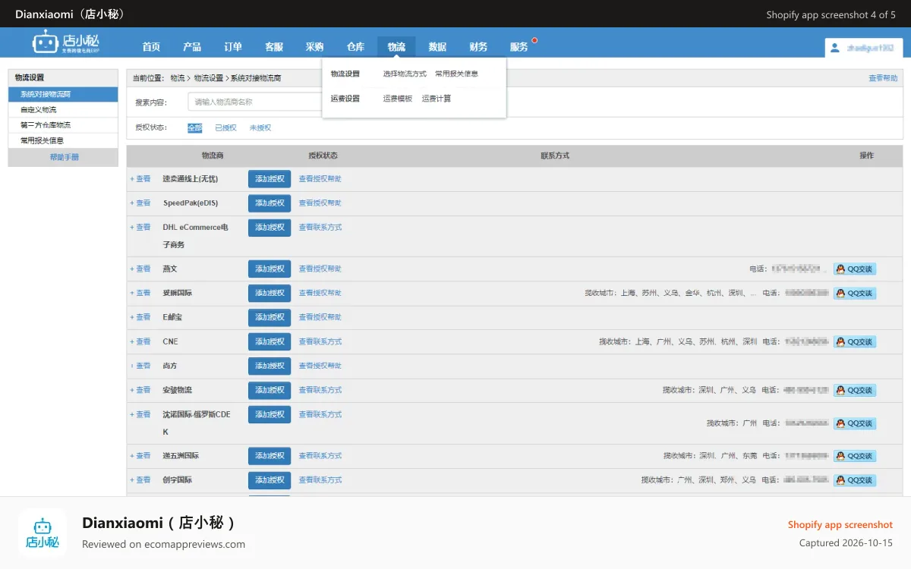Click 添加授权 for DHL eCommerce
This screenshot has width=911, height=569.
[270, 228]
